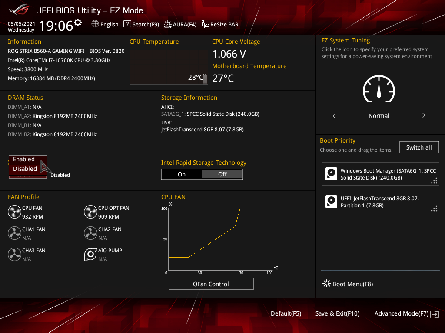This screenshot has height=333, width=445.
Task: Click the AIO PUMP icon
Action: coord(90,254)
